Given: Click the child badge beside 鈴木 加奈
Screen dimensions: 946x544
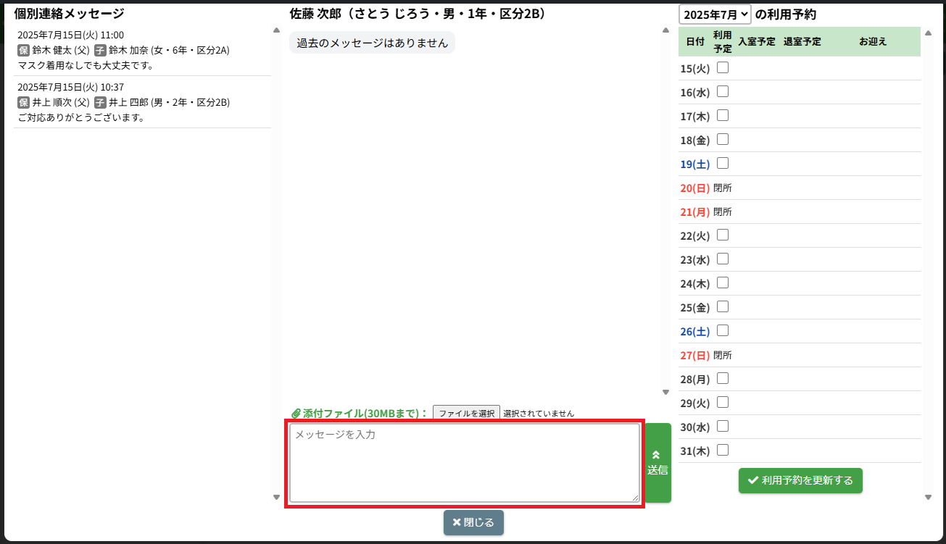Looking at the screenshot, I should pos(100,51).
